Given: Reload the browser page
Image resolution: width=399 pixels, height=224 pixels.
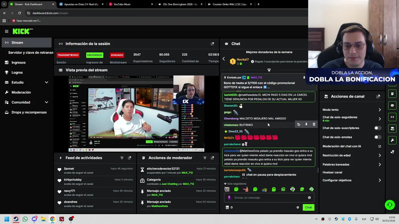Looking at the screenshot, I should tap(19, 13).
